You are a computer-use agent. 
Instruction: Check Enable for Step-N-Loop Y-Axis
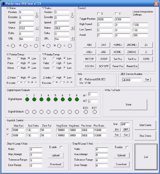[x=127, y=147]
